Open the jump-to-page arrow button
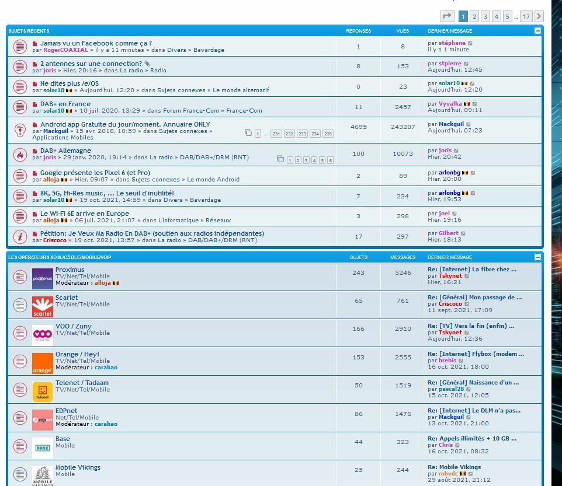The image size is (562, 486). click(447, 16)
